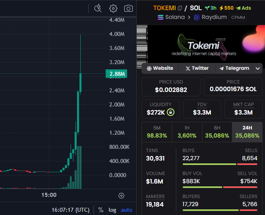
Task: Copy TOKEMI token address icon
Action: (180, 8)
